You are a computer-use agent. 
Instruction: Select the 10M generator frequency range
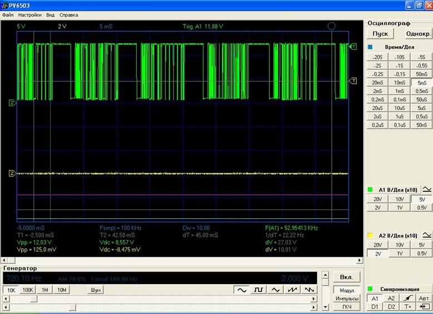click(62, 290)
